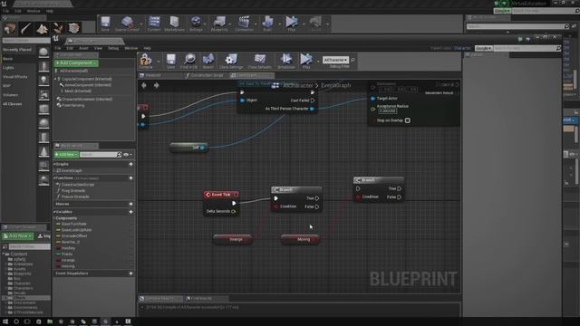Image resolution: width=580 pixels, height=326 pixels.
Task: Open the Marketplace toolbar icon
Action: [174, 22]
